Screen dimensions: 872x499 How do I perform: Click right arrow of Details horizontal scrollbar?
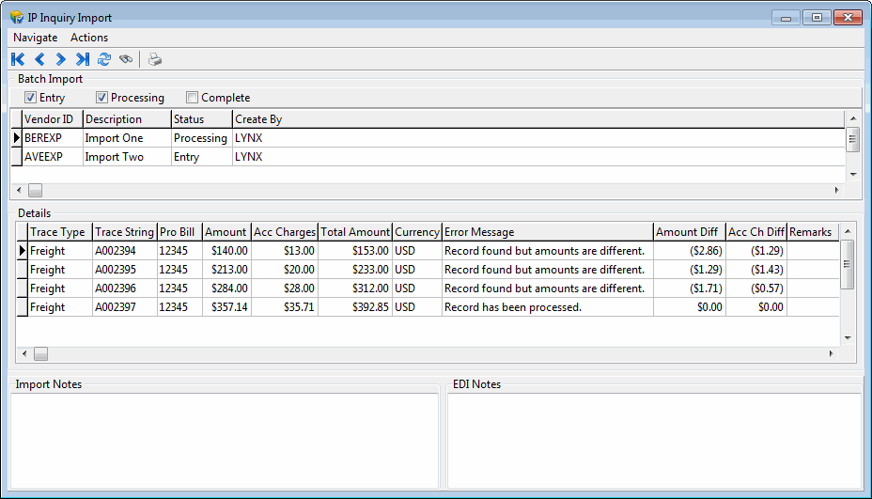tap(831, 353)
